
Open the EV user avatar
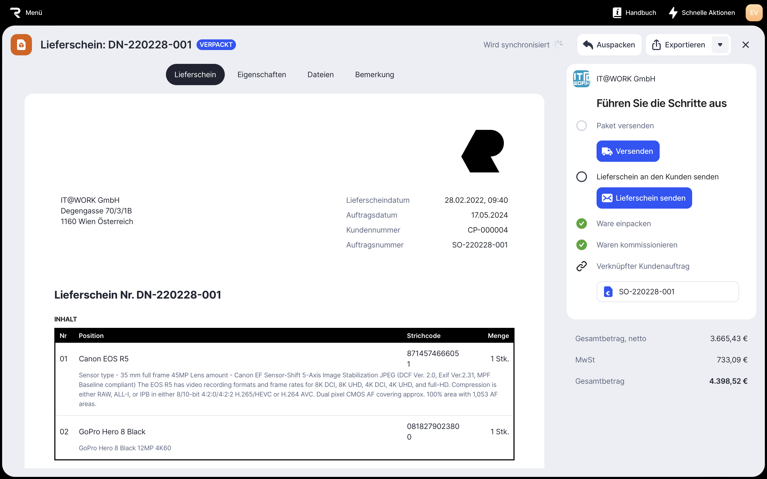click(754, 13)
